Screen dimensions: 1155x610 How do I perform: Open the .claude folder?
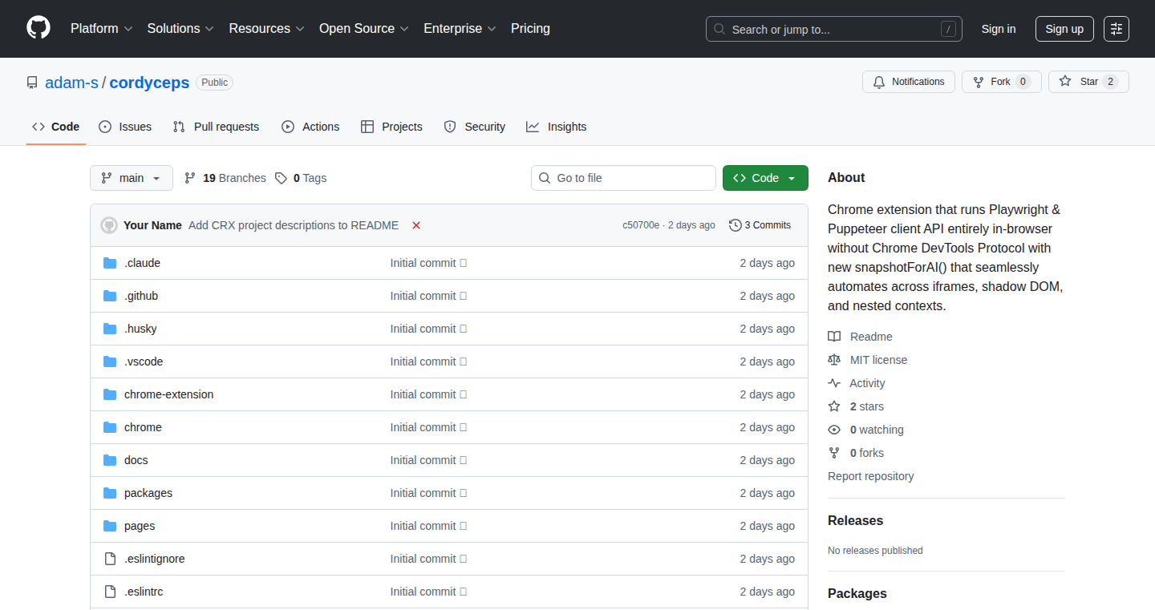pyautogui.click(x=142, y=263)
